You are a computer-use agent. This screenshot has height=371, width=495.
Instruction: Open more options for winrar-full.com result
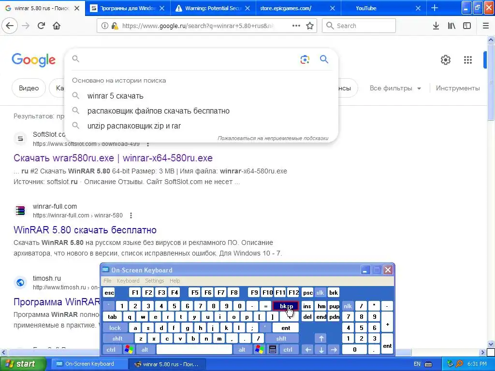pos(131,215)
